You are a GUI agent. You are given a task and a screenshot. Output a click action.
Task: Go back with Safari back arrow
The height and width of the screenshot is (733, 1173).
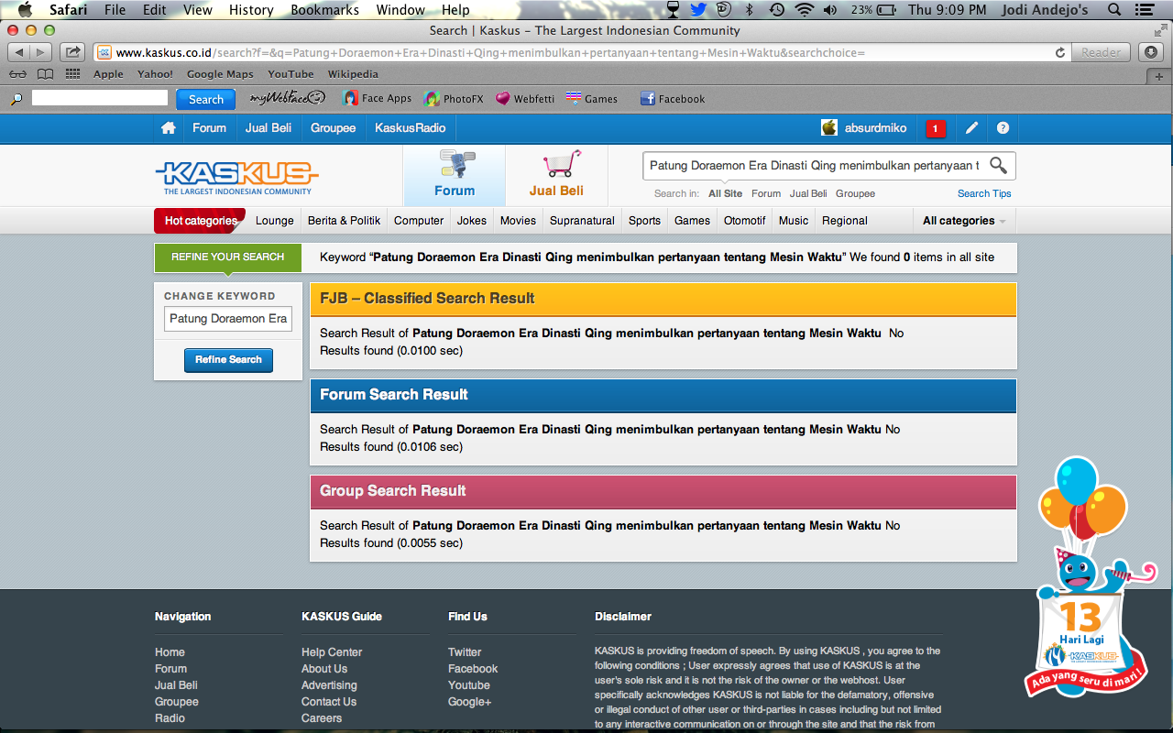(20, 52)
